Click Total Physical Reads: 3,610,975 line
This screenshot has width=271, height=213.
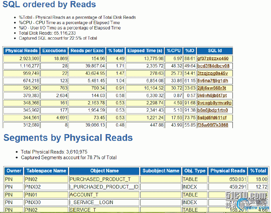point(54,152)
